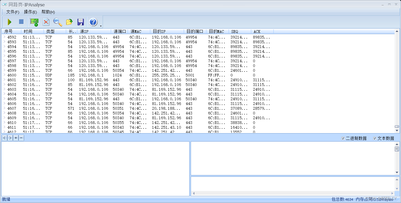This screenshot has width=401, height=203.
Task: Click the text data pane horizontal scroll right arrow
Action: [392, 193]
